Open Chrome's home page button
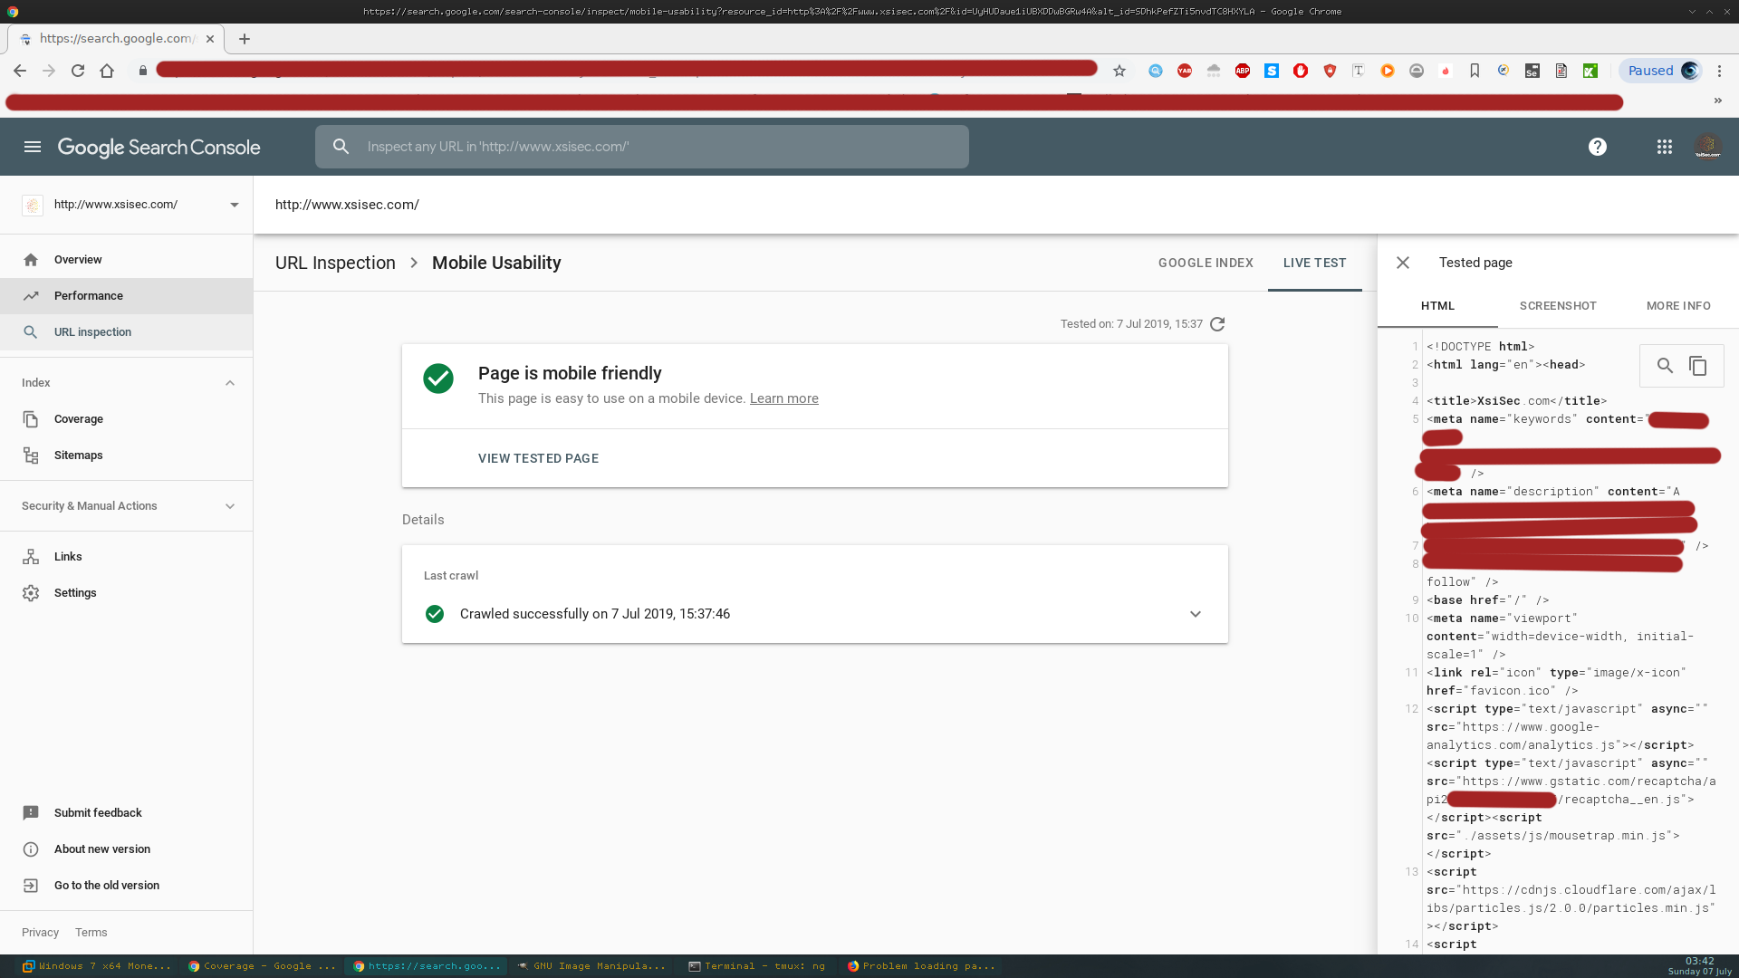The image size is (1739, 978). [x=107, y=71]
